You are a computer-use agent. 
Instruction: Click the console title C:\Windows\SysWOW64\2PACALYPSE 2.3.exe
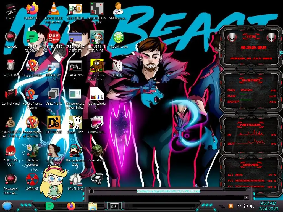169,191
